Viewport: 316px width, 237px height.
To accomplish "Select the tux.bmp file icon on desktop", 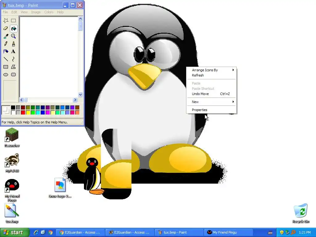I will tap(12, 213).
